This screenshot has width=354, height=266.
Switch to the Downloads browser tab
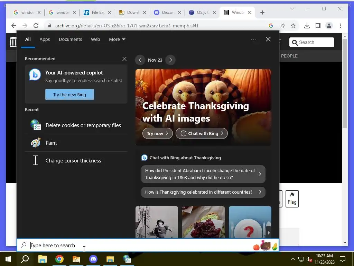coord(132,12)
